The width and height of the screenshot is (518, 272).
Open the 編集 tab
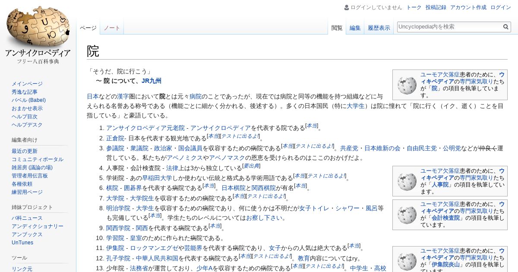355,28
